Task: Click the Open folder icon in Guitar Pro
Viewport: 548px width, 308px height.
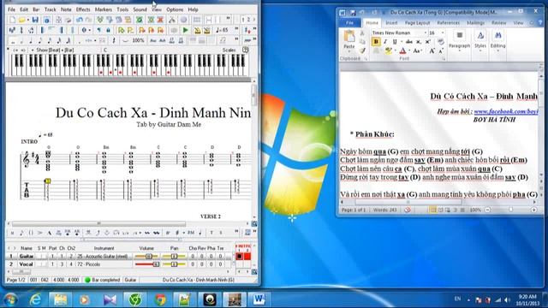Action: 21,20
